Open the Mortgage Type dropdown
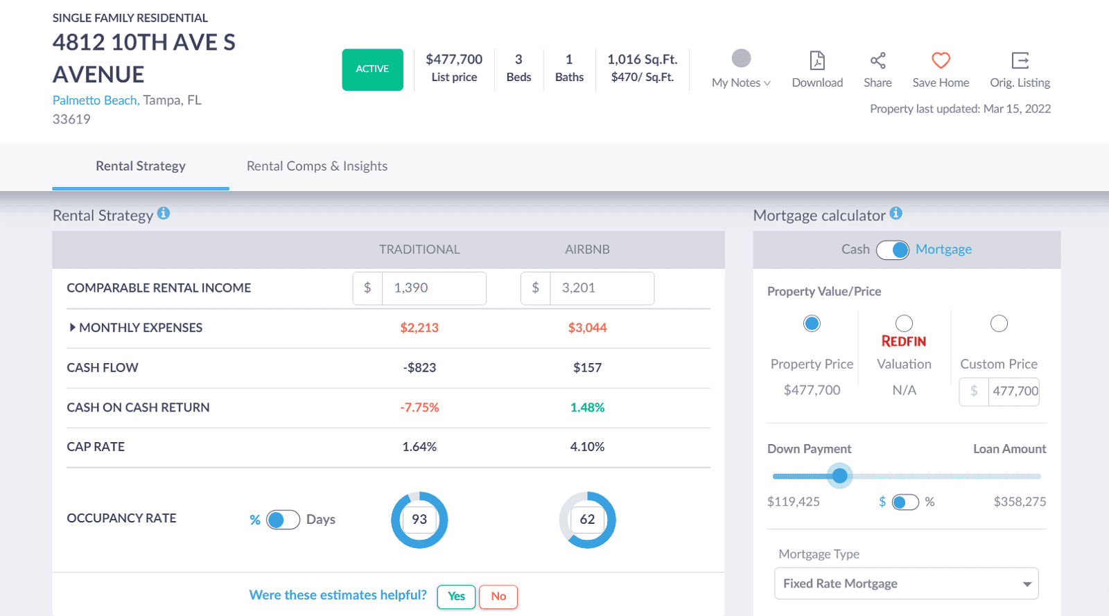 coord(906,583)
